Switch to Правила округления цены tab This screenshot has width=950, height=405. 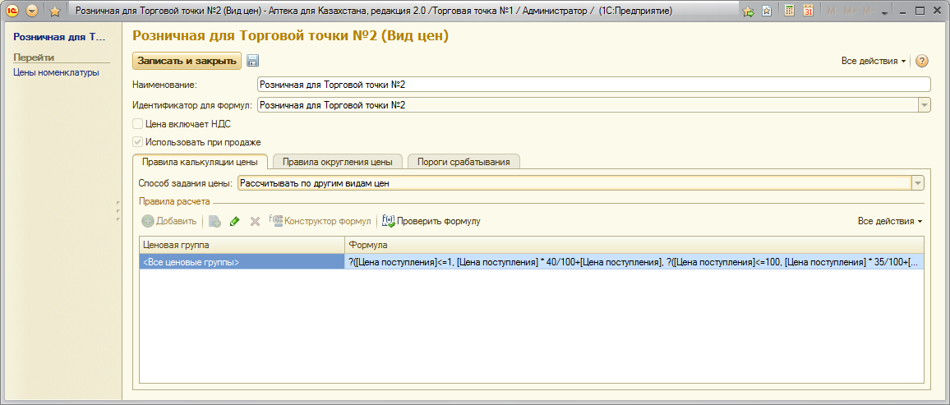coord(338,162)
